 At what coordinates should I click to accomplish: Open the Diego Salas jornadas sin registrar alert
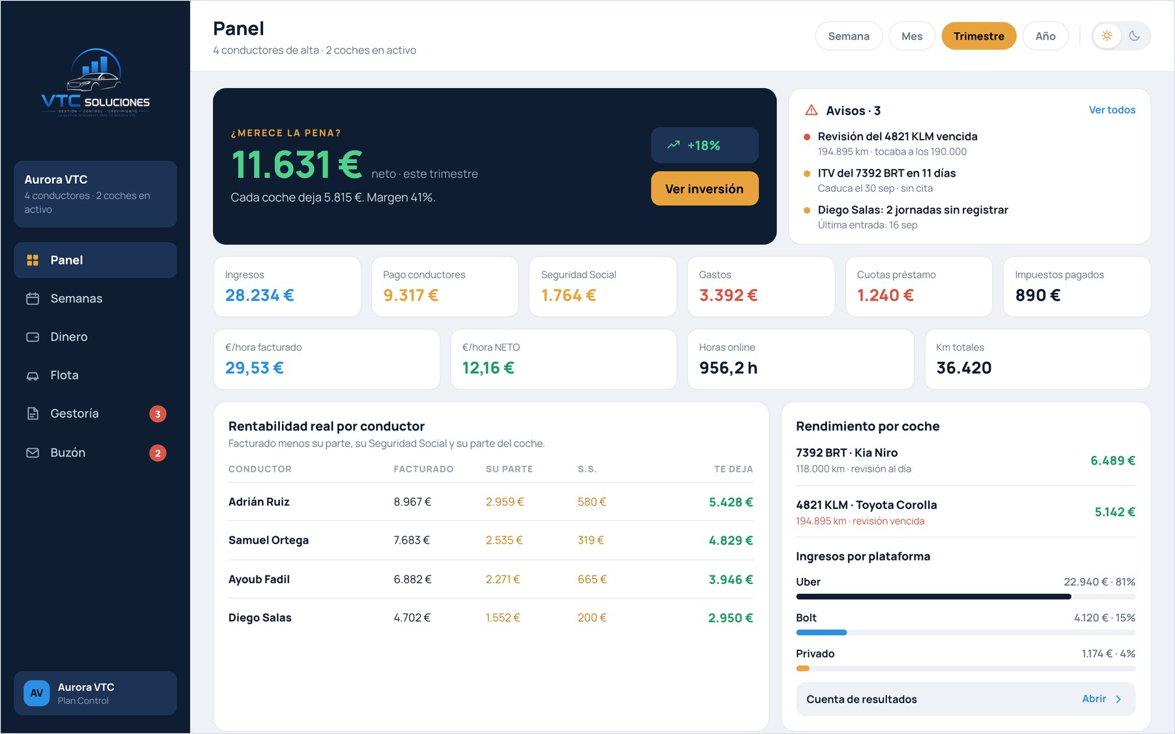coord(969,217)
